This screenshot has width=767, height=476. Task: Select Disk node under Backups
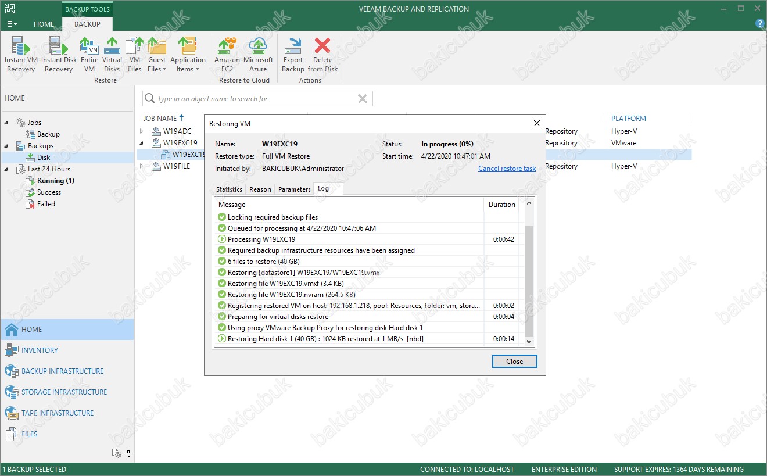click(x=44, y=158)
